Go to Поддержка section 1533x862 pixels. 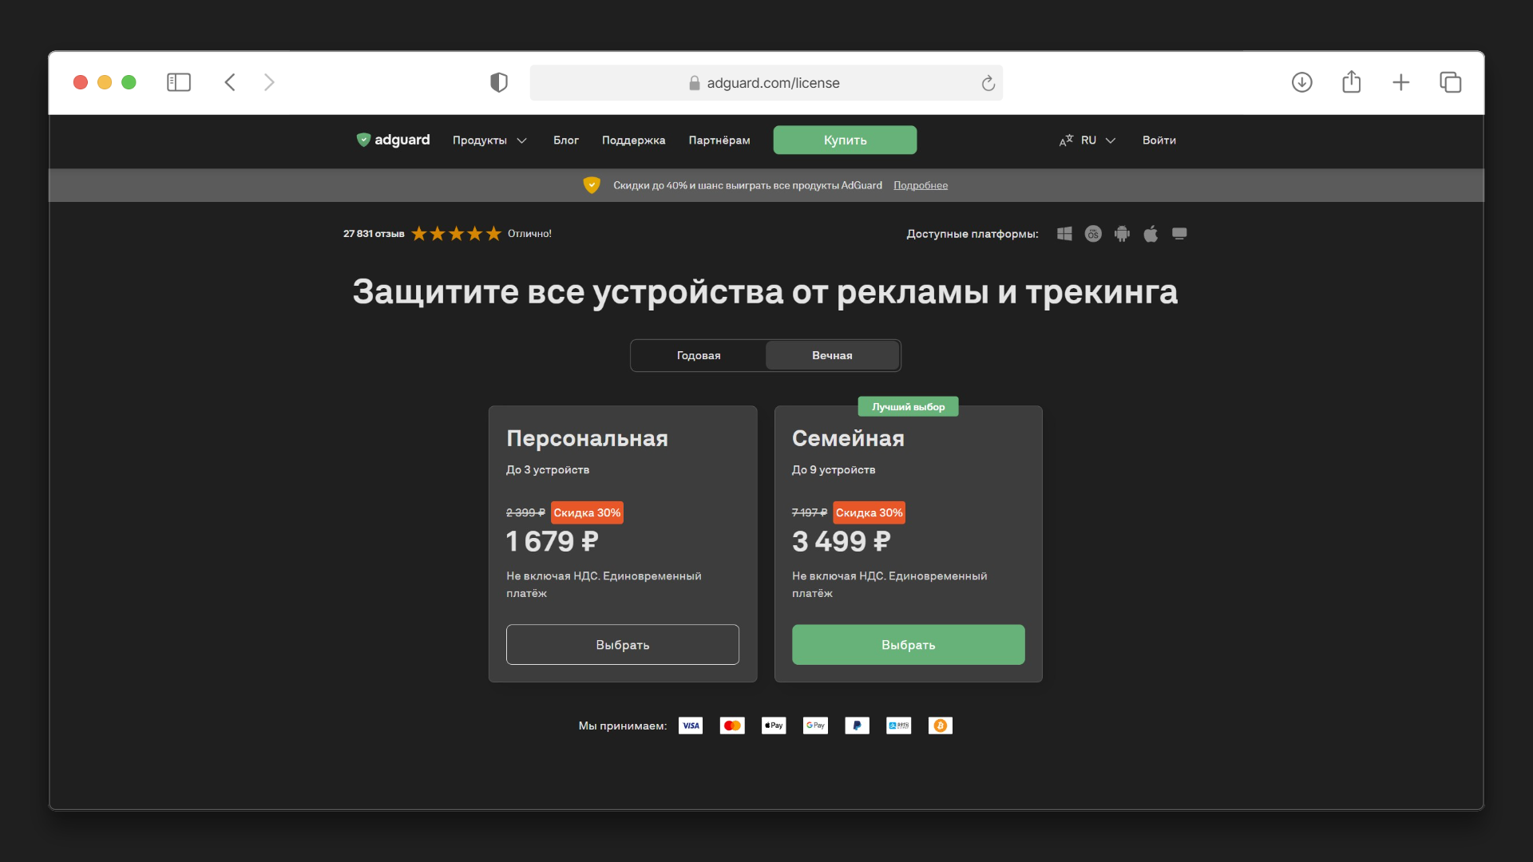coord(633,140)
